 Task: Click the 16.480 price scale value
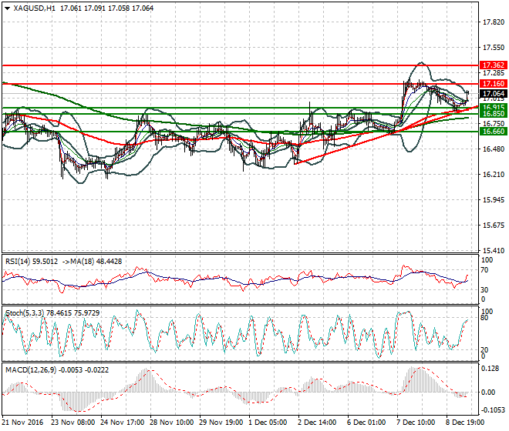point(494,149)
